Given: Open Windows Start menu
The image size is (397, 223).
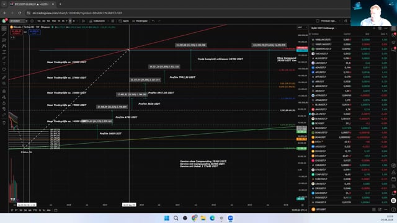Looking at the screenshot, I should 167,218.
